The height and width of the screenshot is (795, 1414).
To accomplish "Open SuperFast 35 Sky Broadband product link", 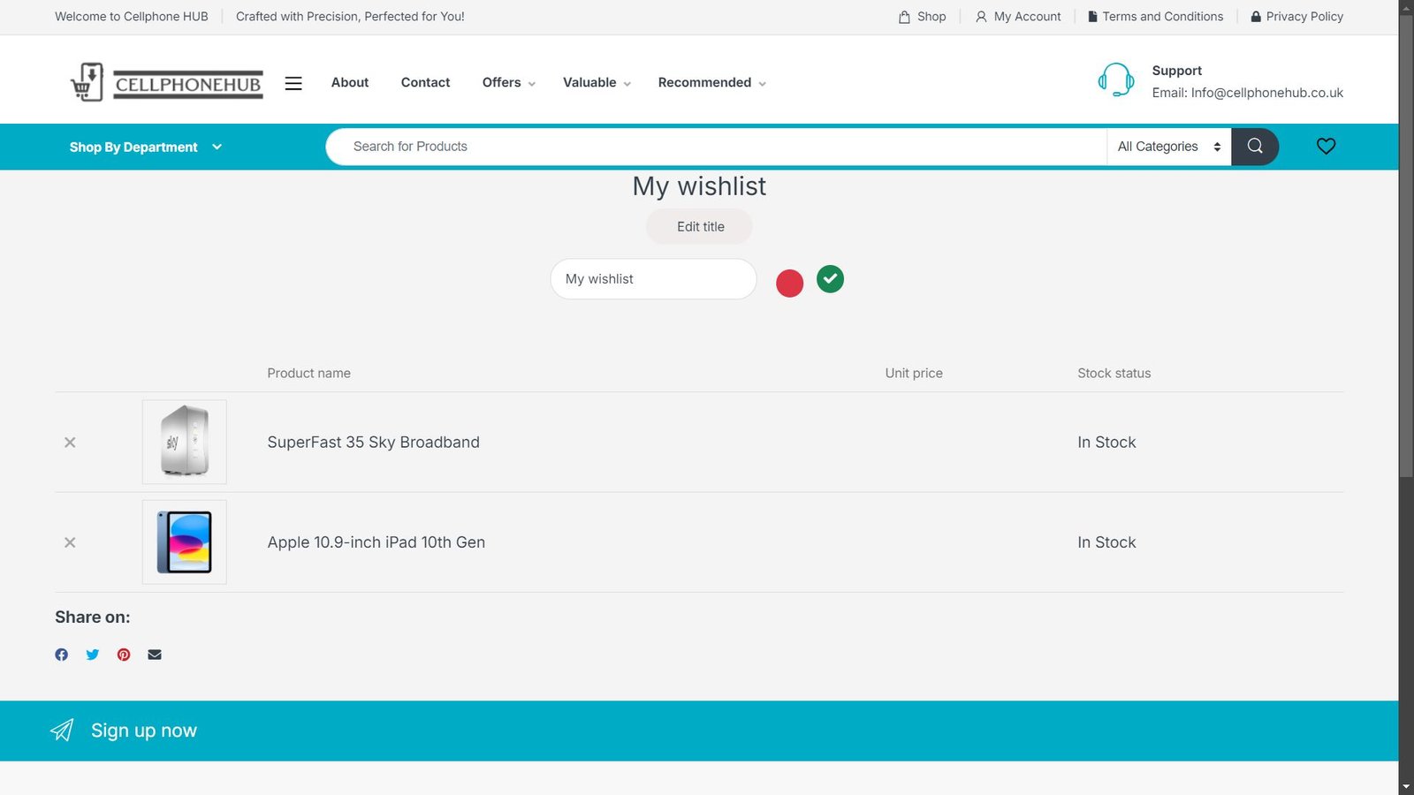I will 374,443.
